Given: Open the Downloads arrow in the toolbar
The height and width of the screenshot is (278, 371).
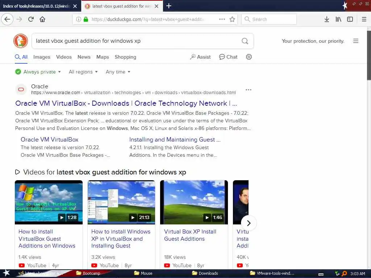Looking at the screenshot, I should coord(327,19).
